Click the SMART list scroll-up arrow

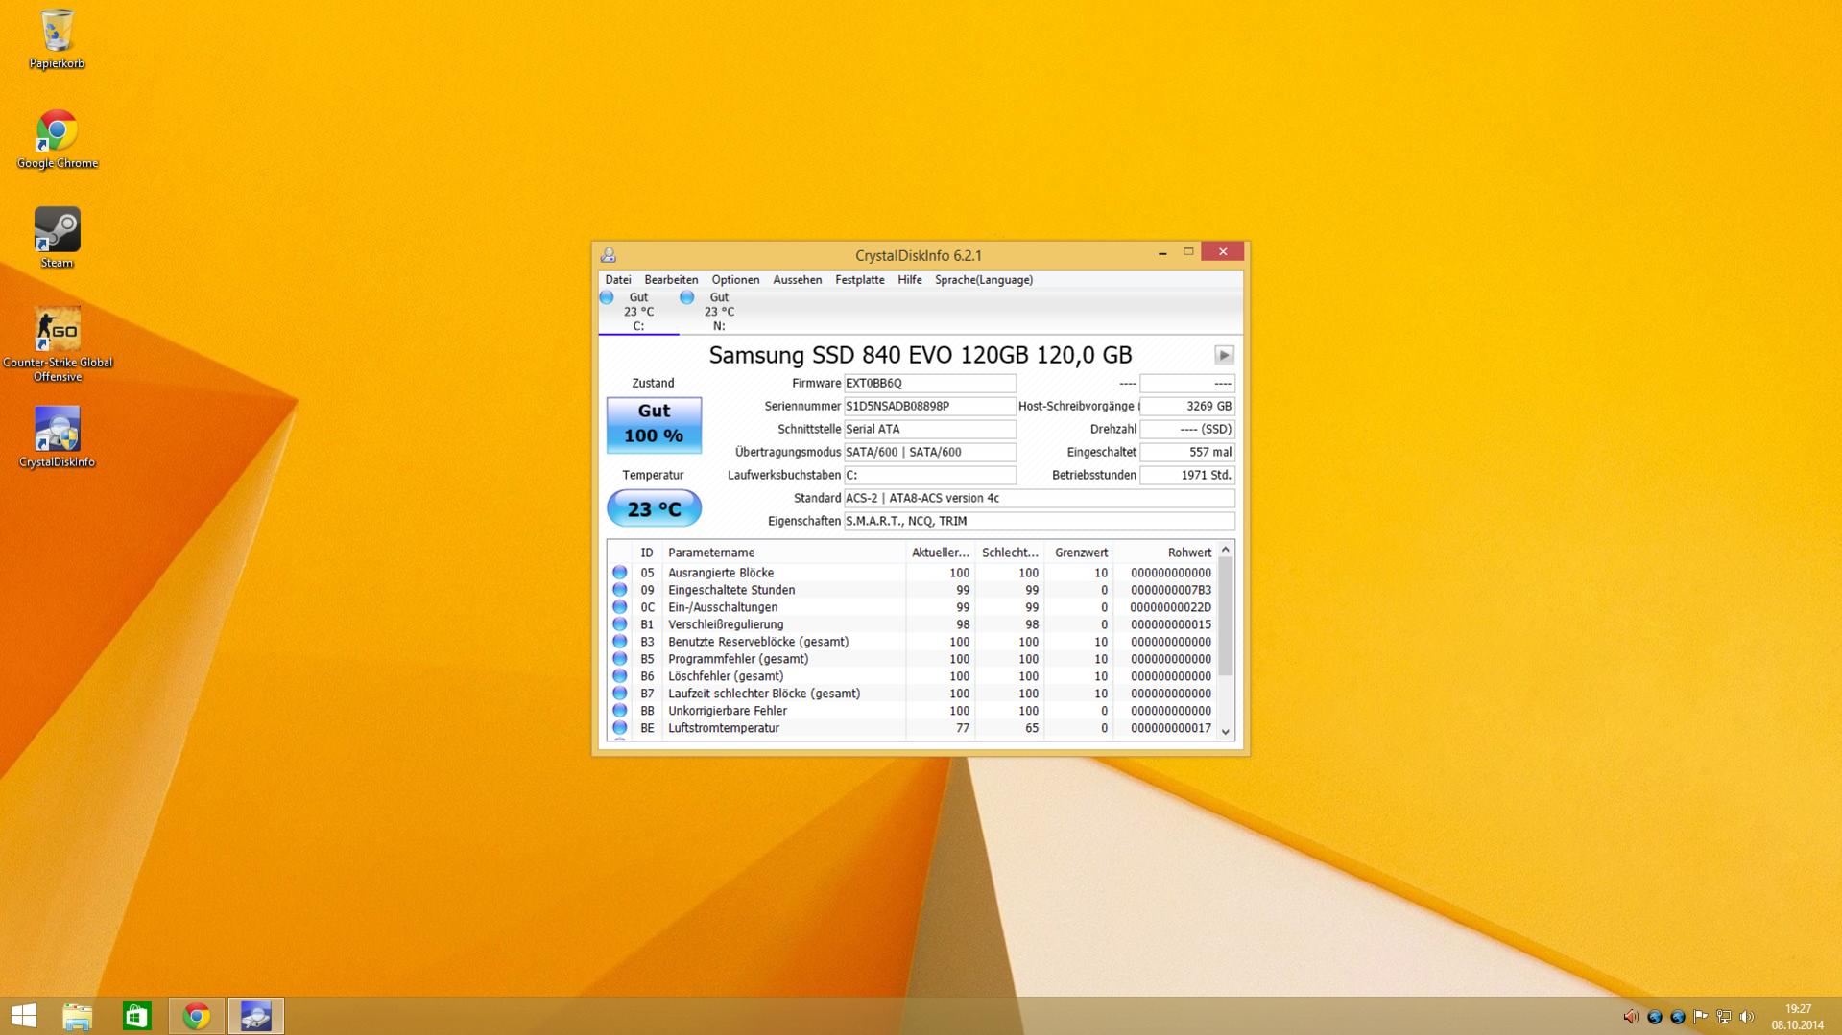pos(1225,550)
